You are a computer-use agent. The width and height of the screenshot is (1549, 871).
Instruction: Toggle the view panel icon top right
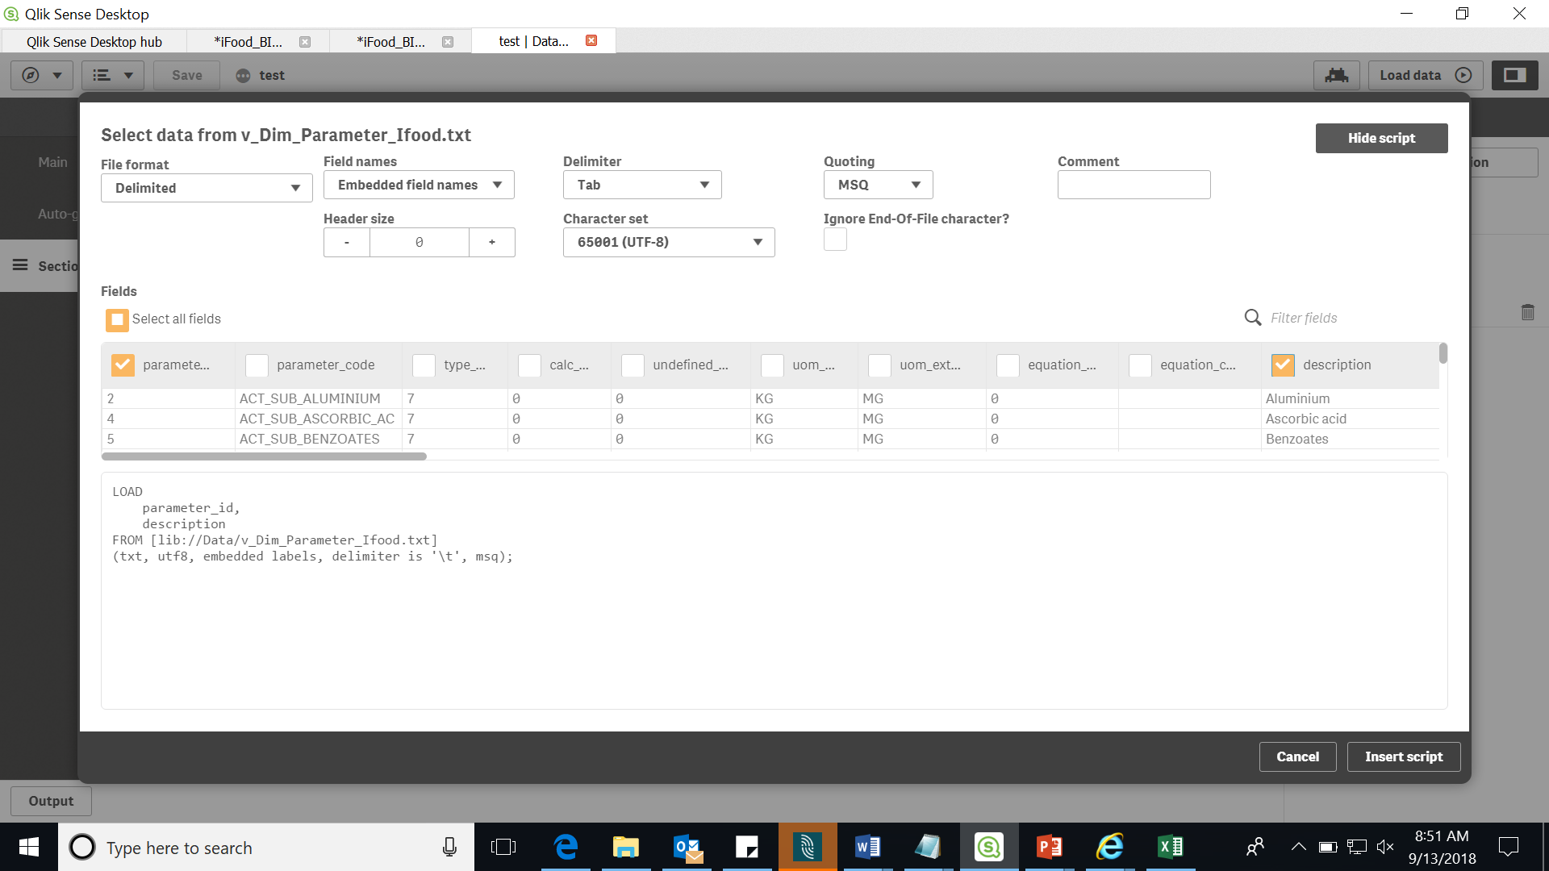1514,75
